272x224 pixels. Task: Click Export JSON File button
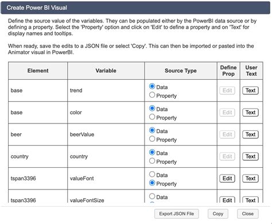(177, 214)
